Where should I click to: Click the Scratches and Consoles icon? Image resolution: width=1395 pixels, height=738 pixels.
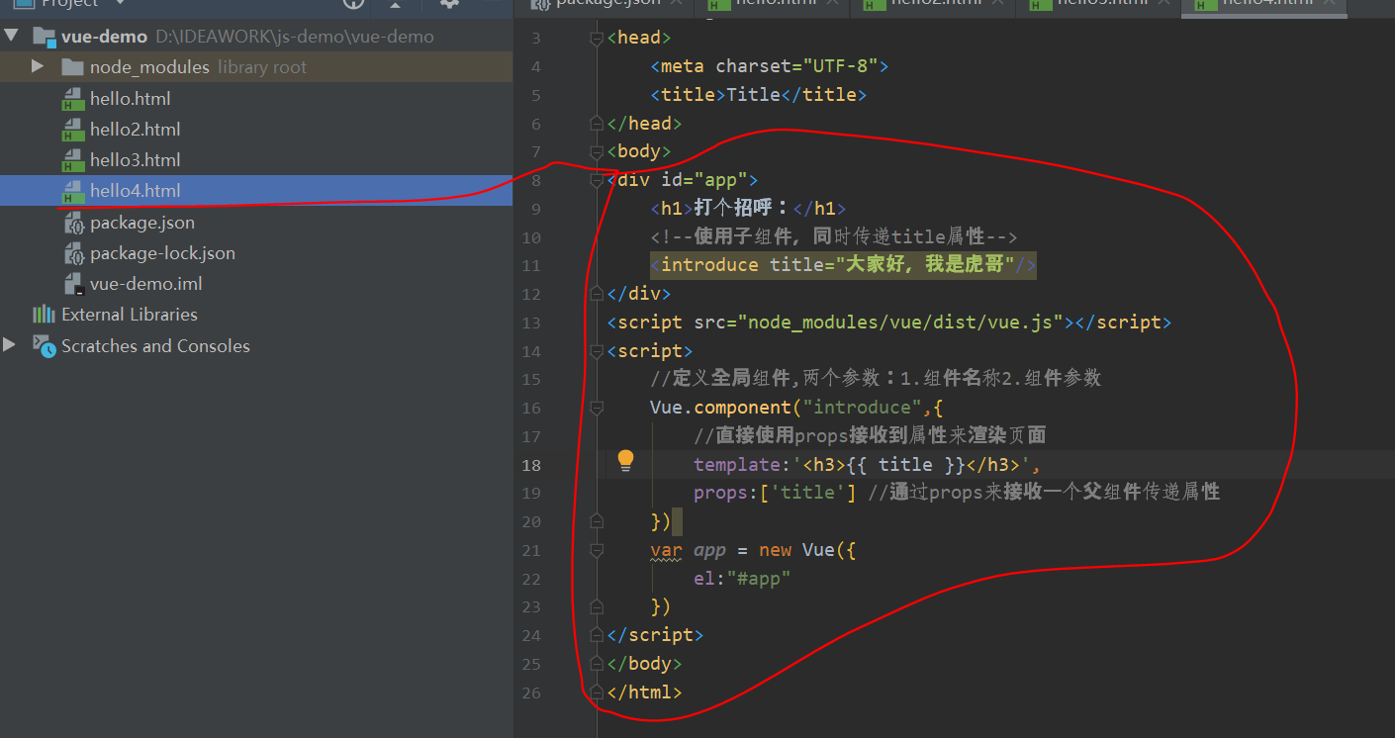pyautogui.click(x=44, y=345)
